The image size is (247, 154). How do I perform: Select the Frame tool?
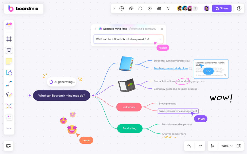tap(9, 39)
